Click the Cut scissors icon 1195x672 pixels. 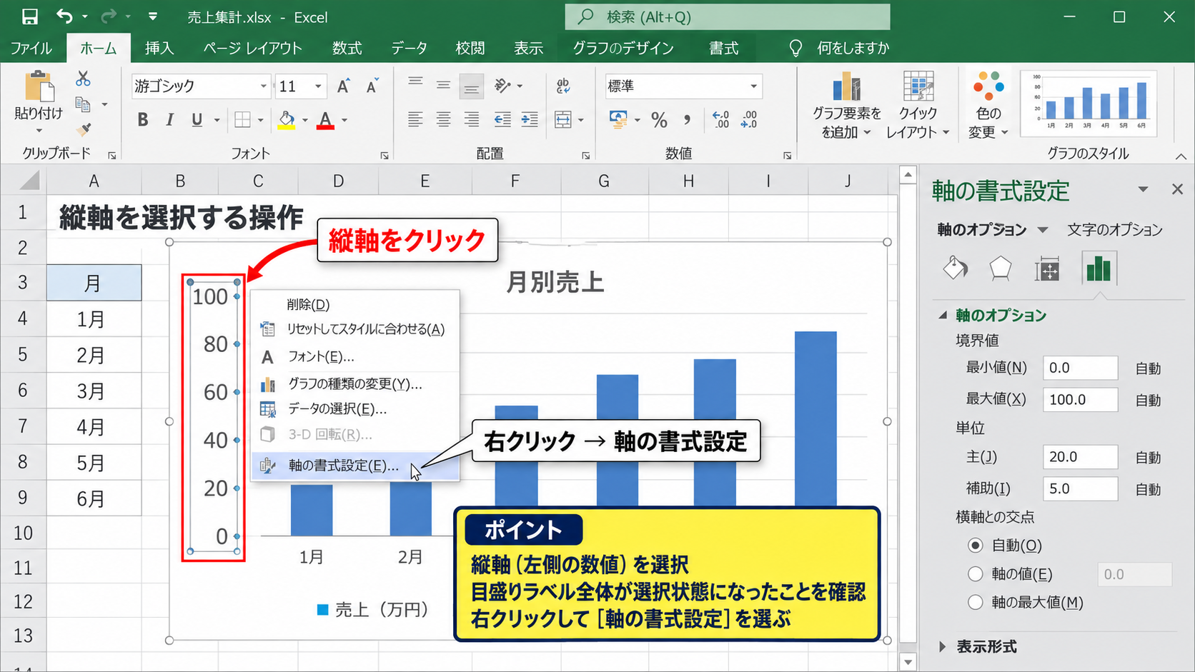click(83, 79)
